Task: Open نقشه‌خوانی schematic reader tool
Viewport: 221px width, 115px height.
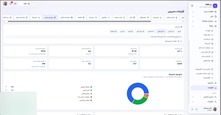Action: point(208,61)
